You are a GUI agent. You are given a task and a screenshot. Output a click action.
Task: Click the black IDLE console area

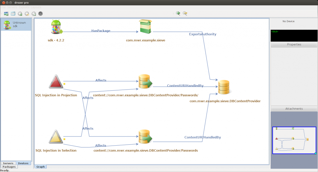(294, 36)
